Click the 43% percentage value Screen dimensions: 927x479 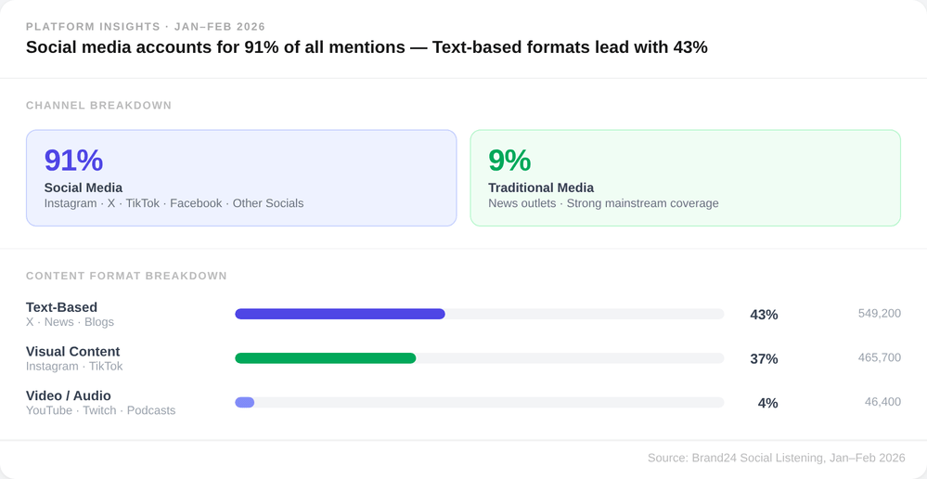coord(764,315)
